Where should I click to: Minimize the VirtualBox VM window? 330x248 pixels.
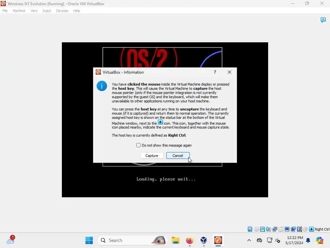pos(293,3)
